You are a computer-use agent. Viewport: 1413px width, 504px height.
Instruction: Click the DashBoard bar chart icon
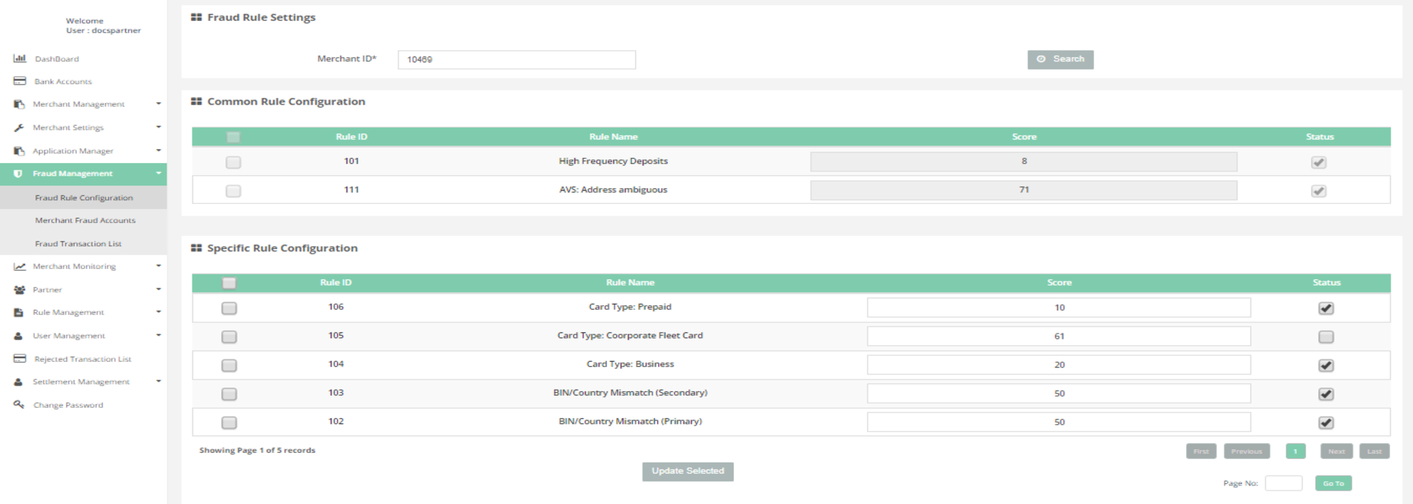click(20, 59)
